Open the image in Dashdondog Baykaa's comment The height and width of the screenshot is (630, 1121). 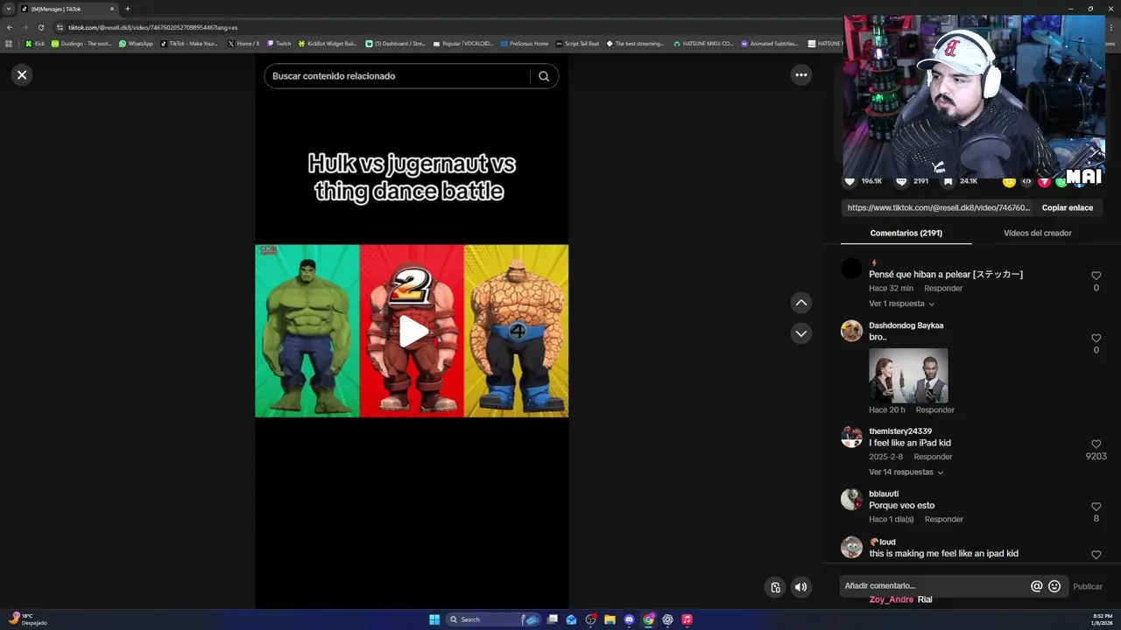[908, 376]
